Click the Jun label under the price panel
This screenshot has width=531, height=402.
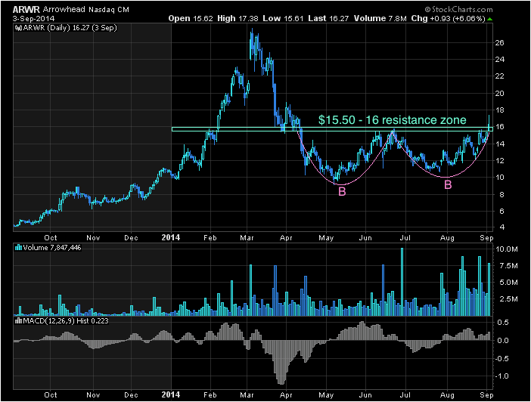coord(365,237)
